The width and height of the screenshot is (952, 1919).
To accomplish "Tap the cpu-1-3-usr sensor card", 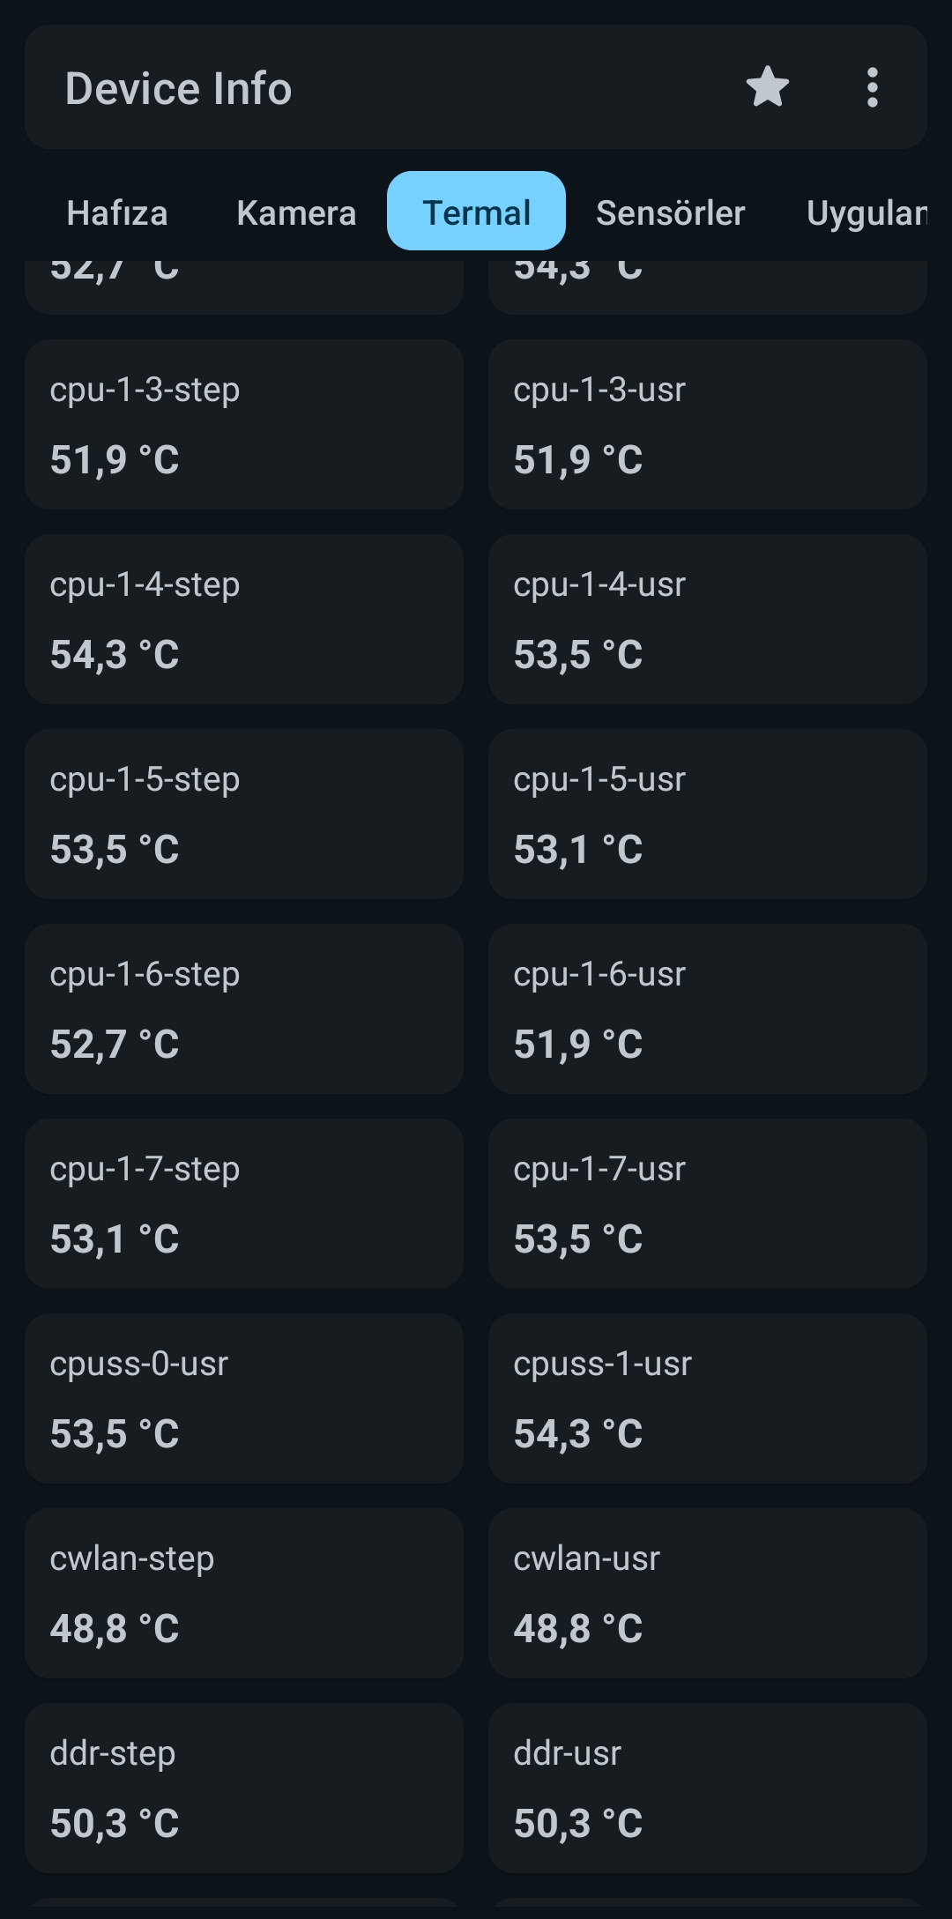I will click(707, 424).
